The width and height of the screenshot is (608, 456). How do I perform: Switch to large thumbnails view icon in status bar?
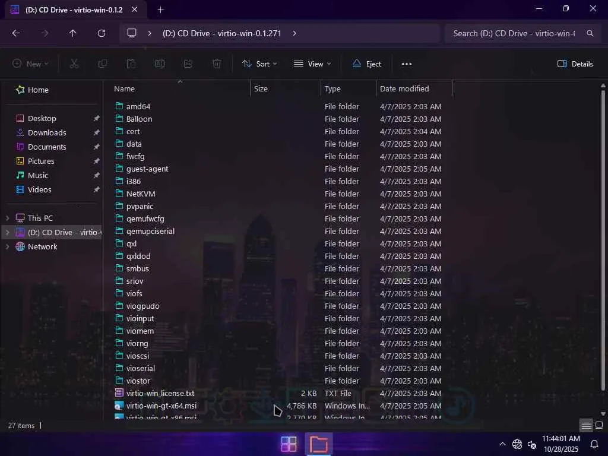[x=599, y=426]
